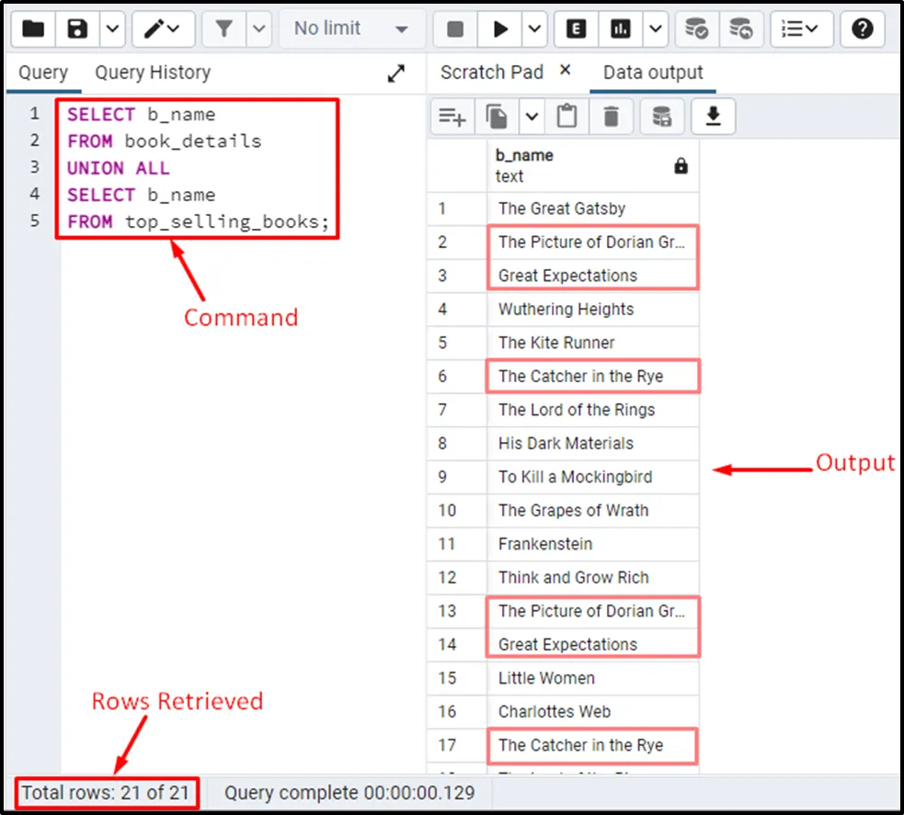Add a new row in Data output toolbar

click(x=452, y=117)
